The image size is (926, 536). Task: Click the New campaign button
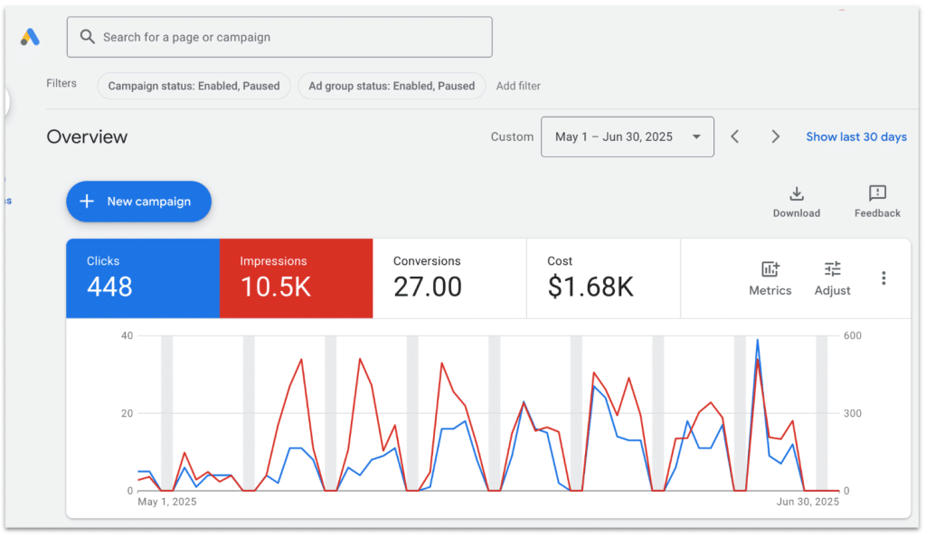click(138, 202)
